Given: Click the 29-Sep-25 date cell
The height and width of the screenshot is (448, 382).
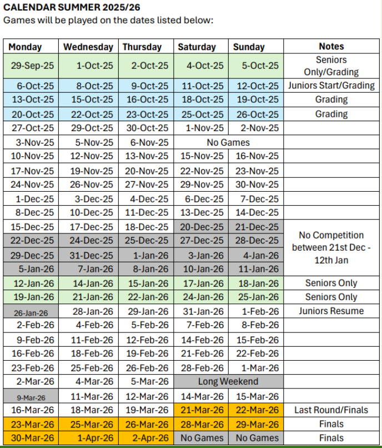Looking at the screenshot, I should pos(32,66).
